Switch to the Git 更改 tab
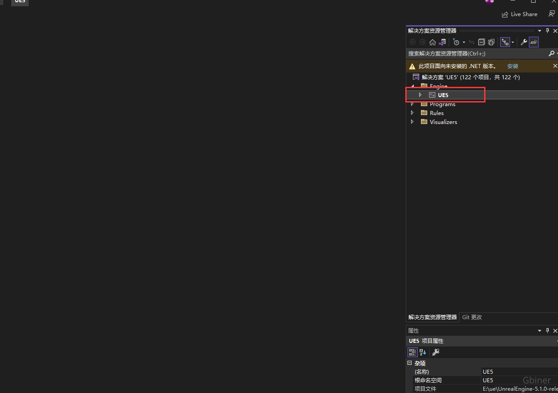The height and width of the screenshot is (393, 558). [472, 317]
